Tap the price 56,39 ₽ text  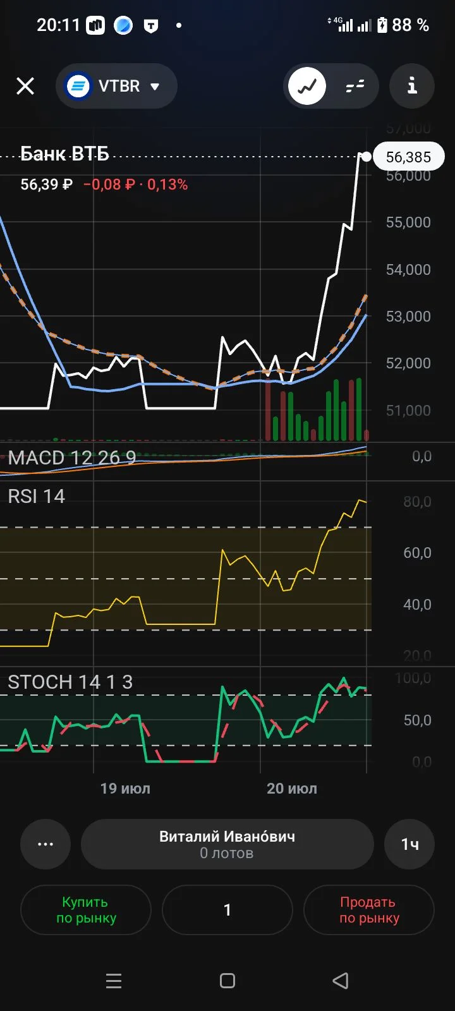pos(46,185)
